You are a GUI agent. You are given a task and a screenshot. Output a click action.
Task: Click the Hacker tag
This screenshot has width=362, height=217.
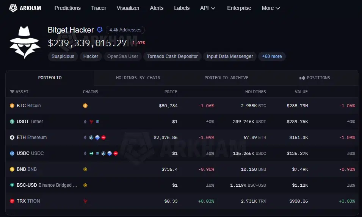91,56
